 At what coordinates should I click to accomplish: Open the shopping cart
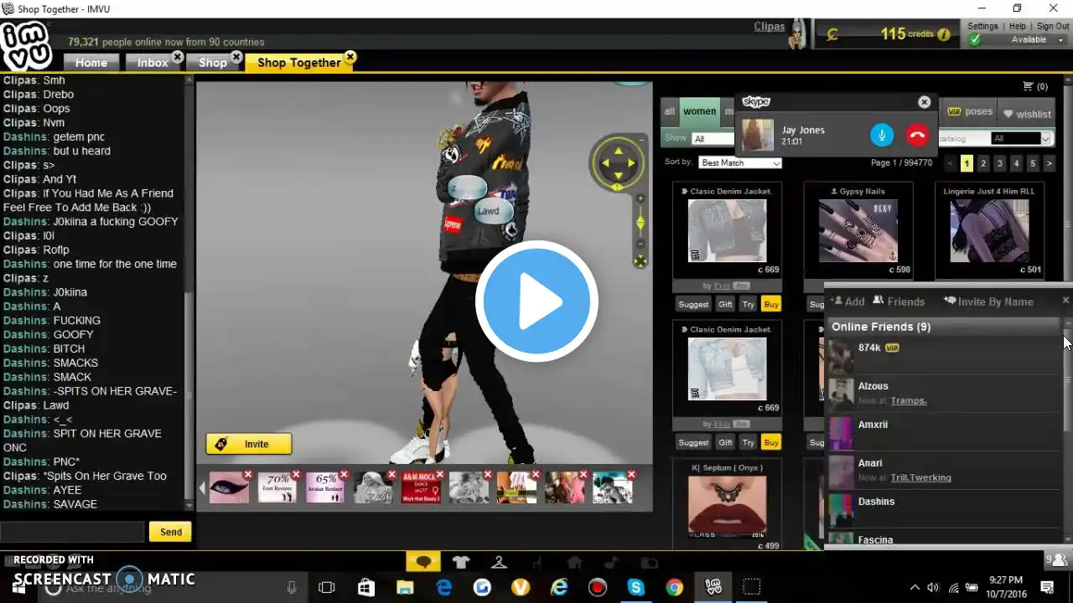[1035, 86]
